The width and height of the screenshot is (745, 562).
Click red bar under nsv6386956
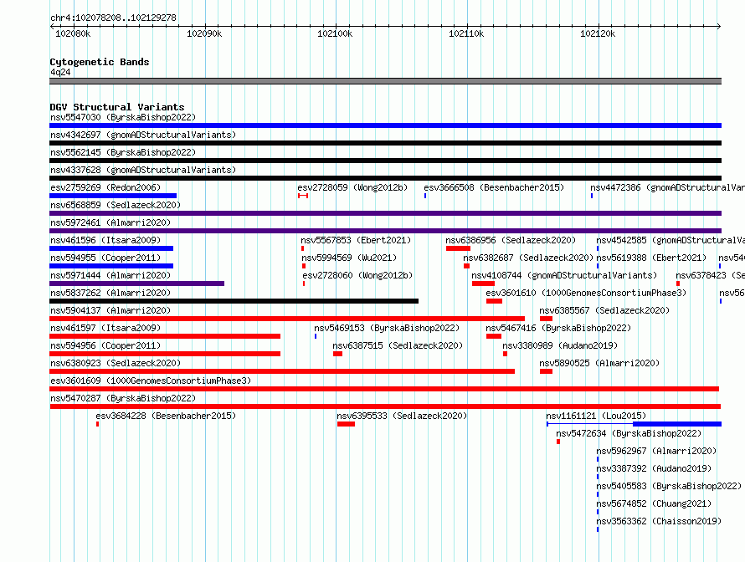(x=458, y=248)
